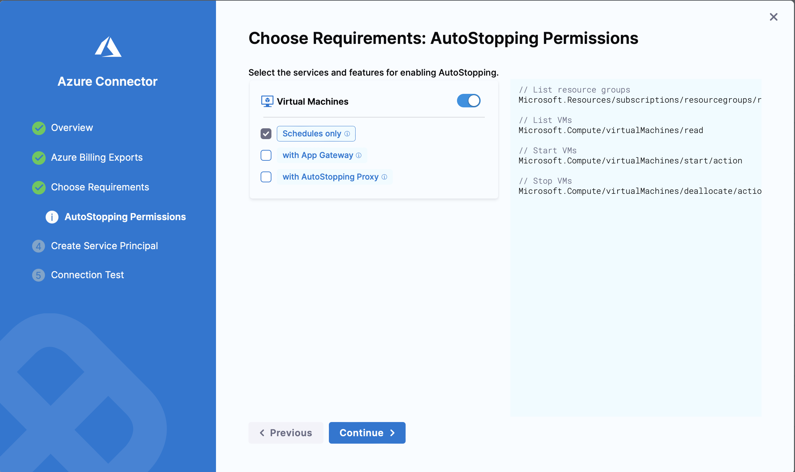Check the with AutoStopping Proxy checkbox
This screenshot has height=472, width=795.
(x=266, y=177)
